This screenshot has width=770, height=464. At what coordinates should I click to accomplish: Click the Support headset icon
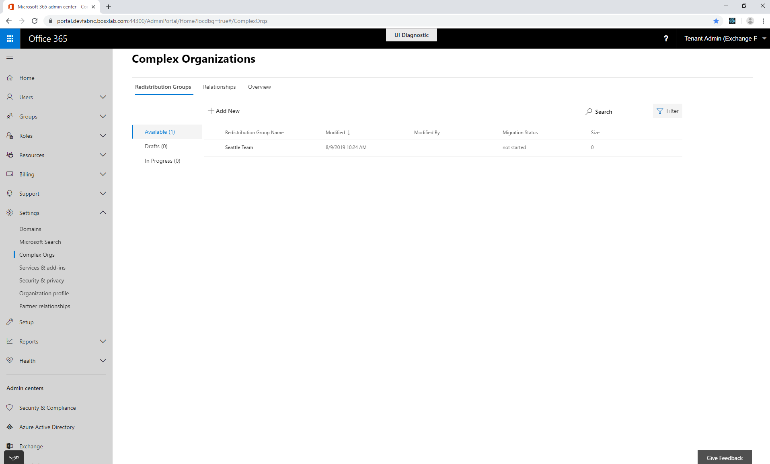click(10, 194)
